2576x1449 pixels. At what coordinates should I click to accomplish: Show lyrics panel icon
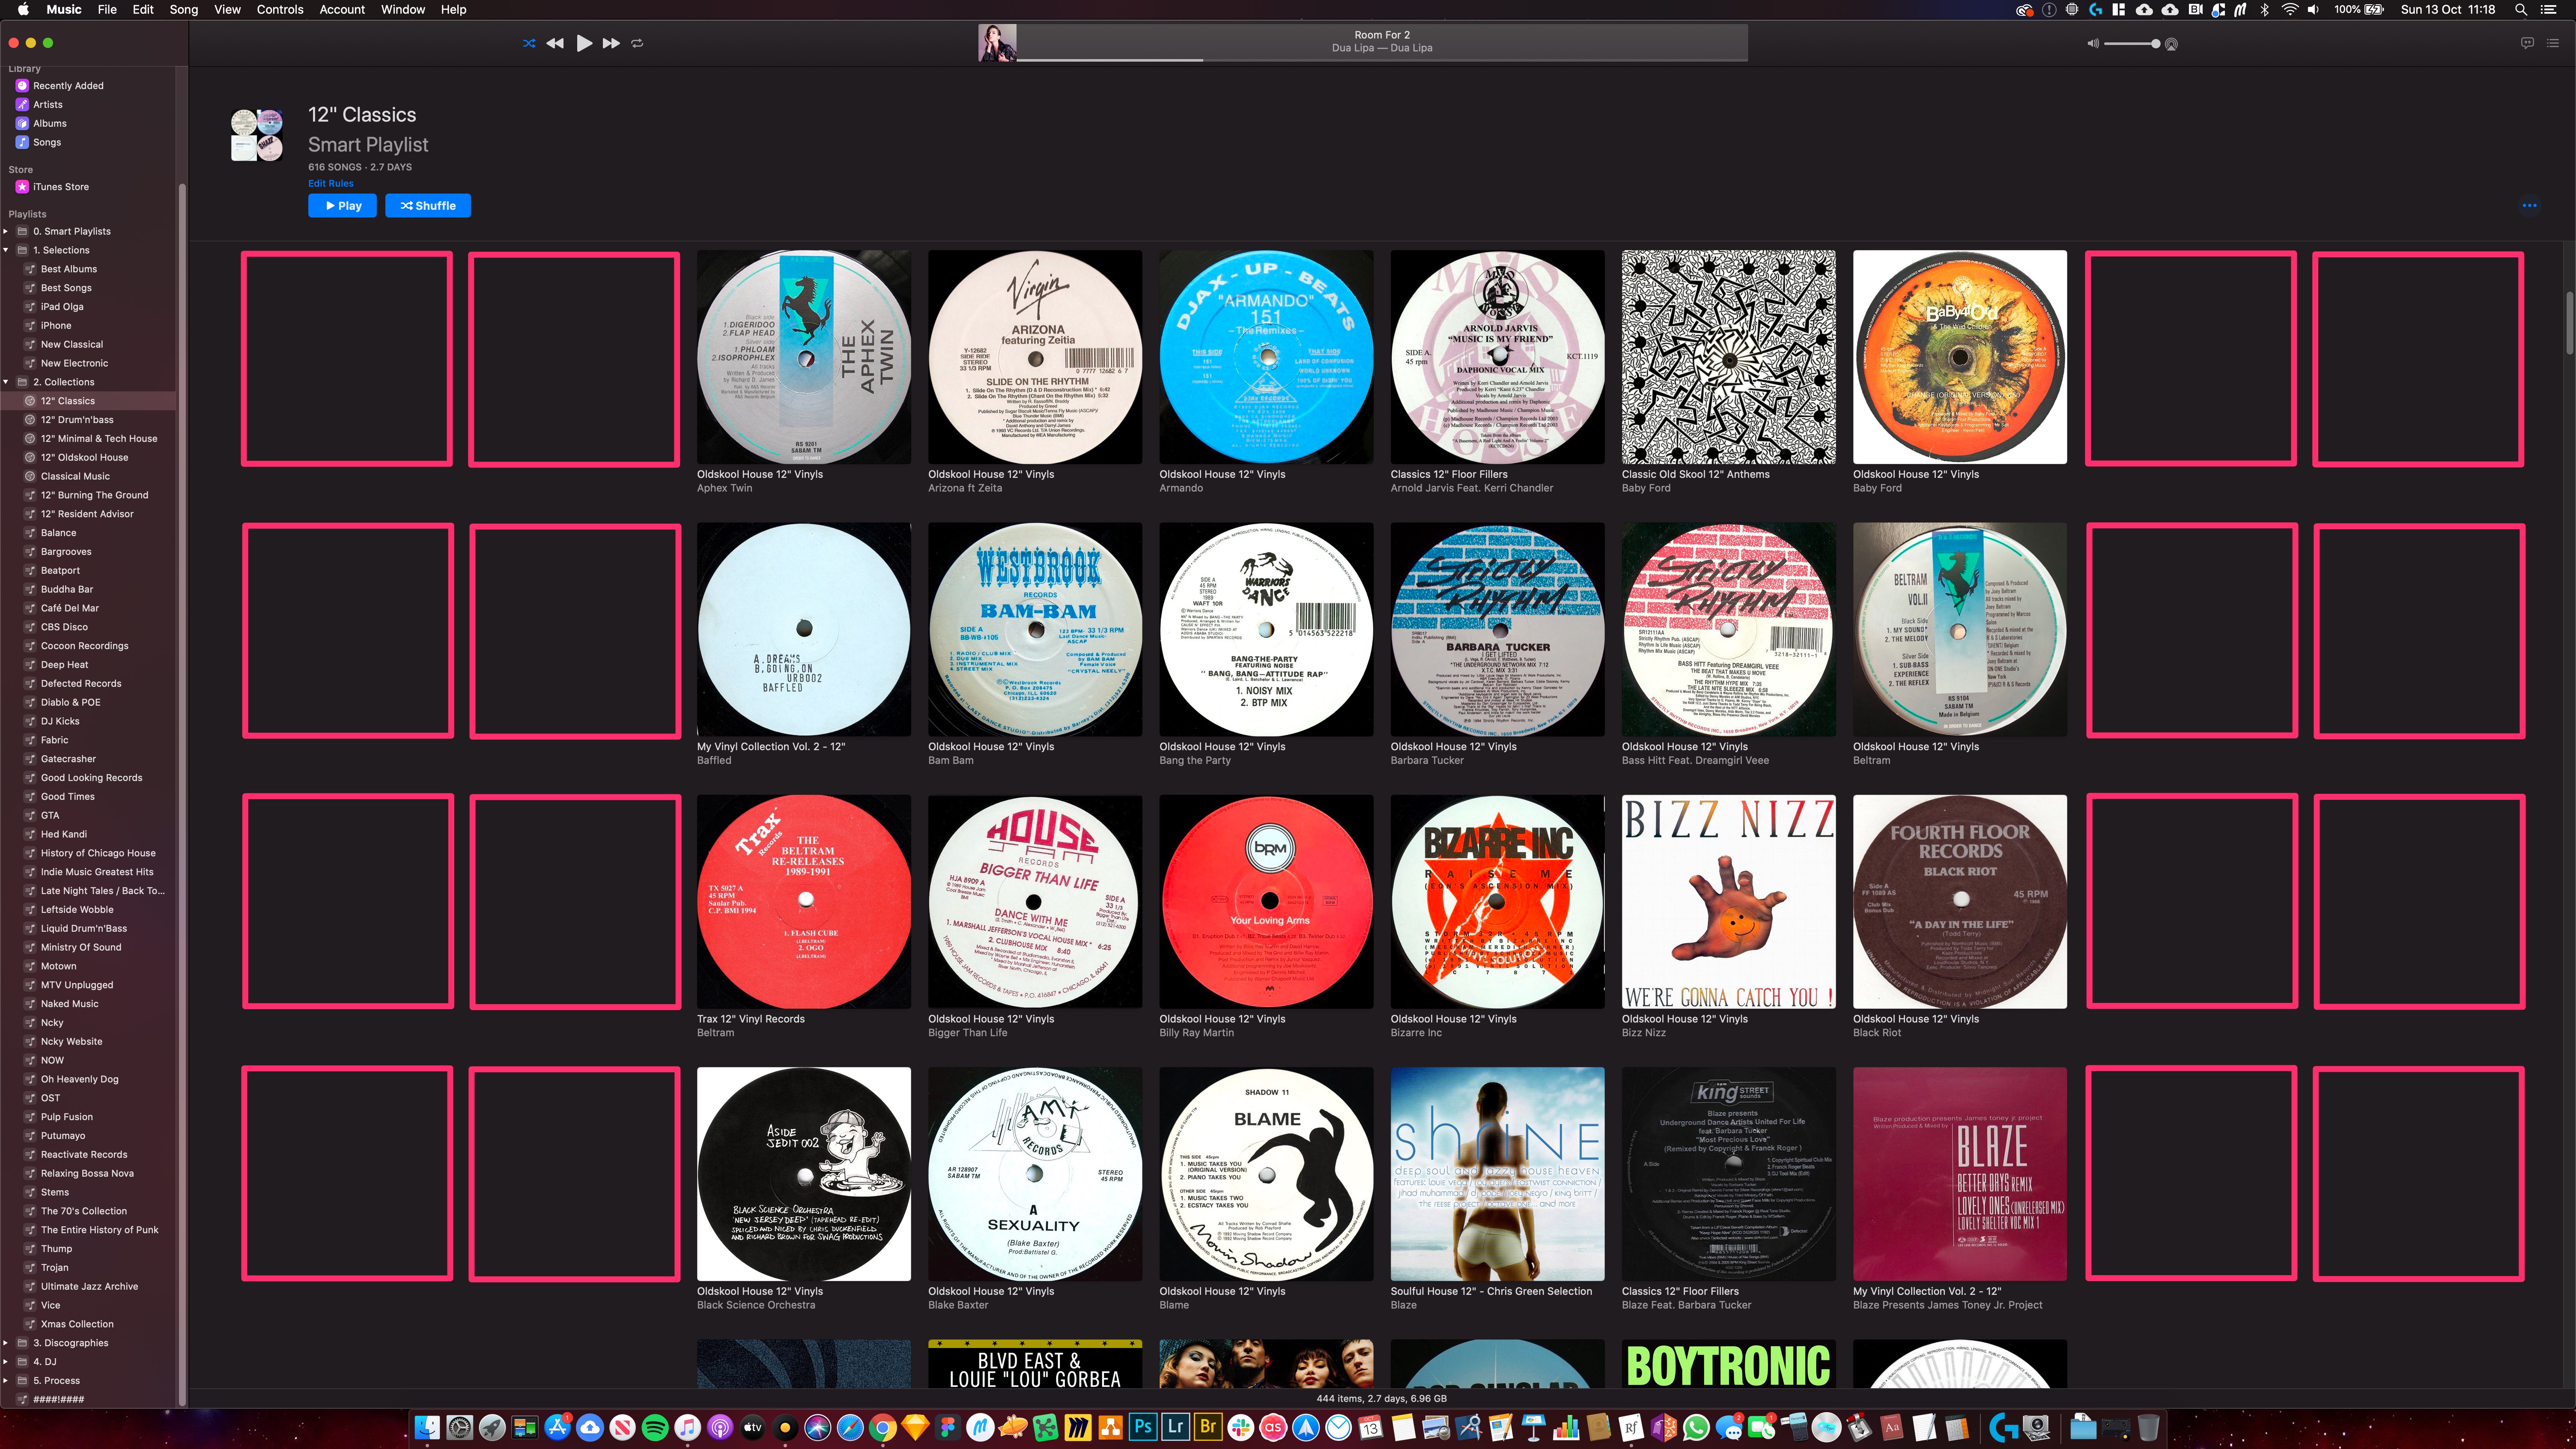pos(2527,43)
